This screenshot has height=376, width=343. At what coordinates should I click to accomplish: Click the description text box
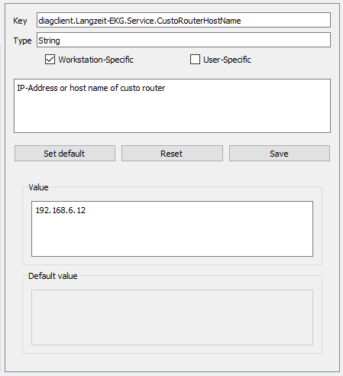172,105
